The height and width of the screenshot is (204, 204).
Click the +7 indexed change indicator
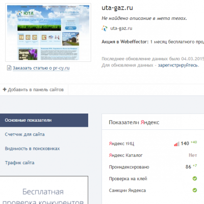tap(195, 166)
